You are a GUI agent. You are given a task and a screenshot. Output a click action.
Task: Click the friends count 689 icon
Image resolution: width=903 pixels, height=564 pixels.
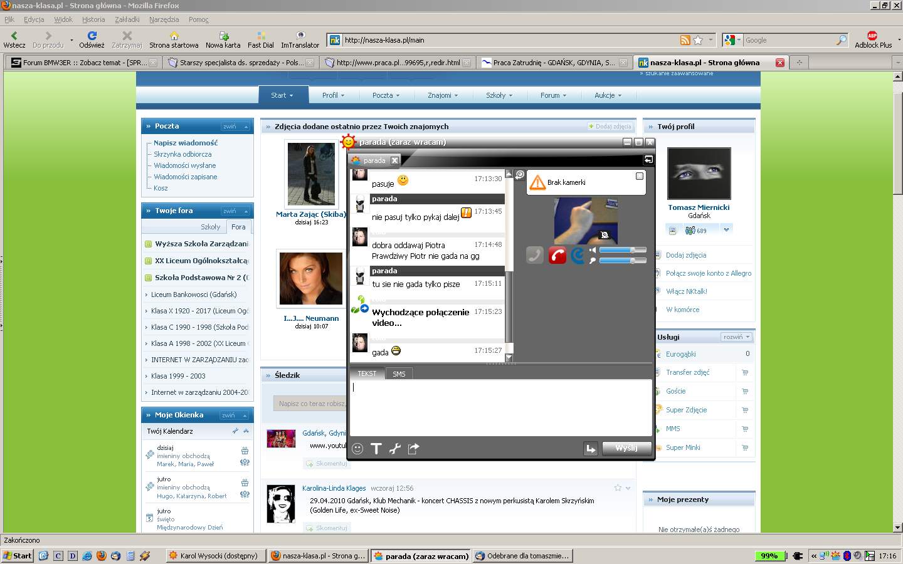click(x=695, y=231)
